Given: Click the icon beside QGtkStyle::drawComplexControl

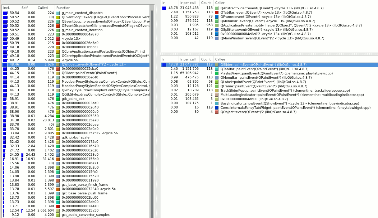Looking at the screenshot, I should coord(58,95).
